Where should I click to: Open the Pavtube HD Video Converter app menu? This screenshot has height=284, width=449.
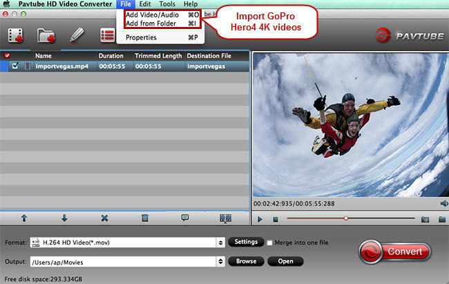pyautogui.click(x=66, y=4)
